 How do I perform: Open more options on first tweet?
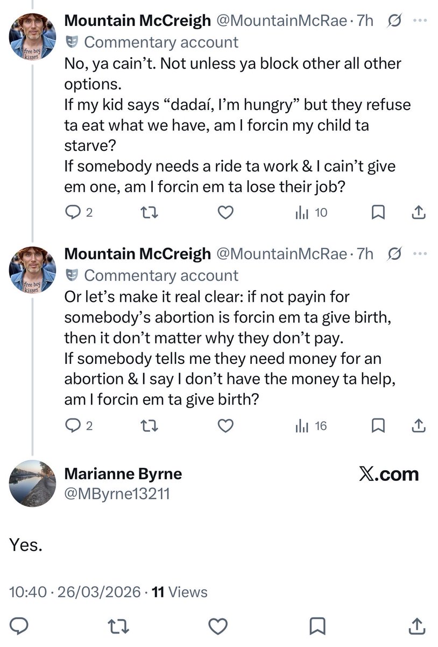419,20
